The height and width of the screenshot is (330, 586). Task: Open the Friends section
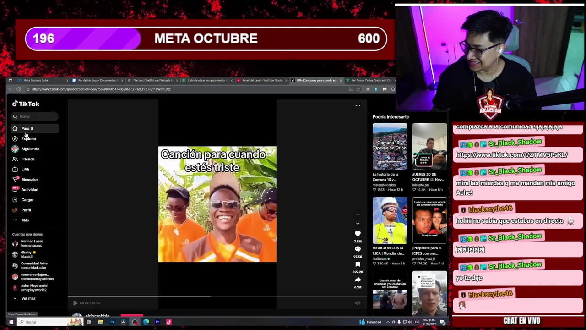pos(34,159)
